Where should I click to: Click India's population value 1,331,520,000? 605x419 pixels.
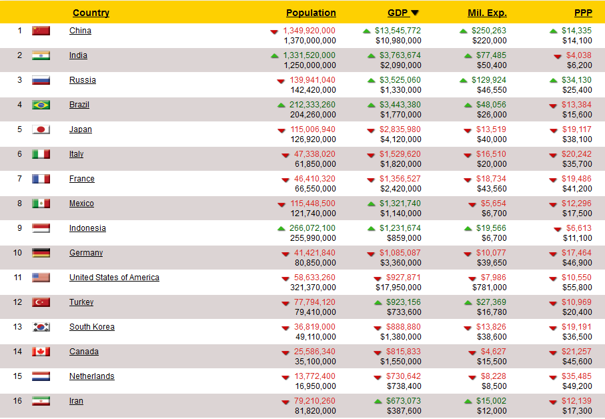[309, 55]
